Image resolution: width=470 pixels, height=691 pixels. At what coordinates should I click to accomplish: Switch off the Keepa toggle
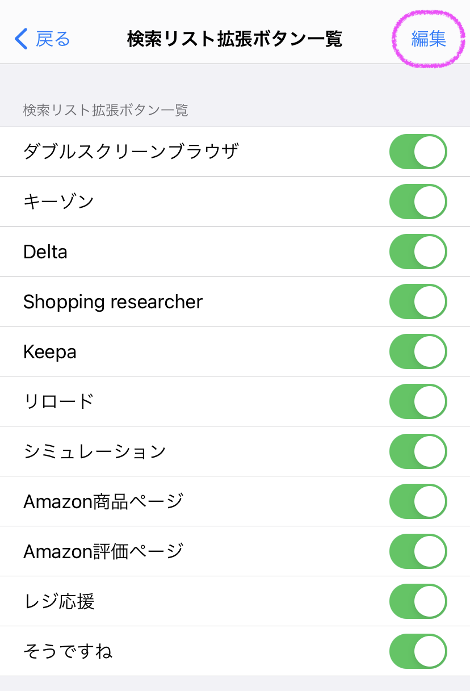pyautogui.click(x=418, y=351)
